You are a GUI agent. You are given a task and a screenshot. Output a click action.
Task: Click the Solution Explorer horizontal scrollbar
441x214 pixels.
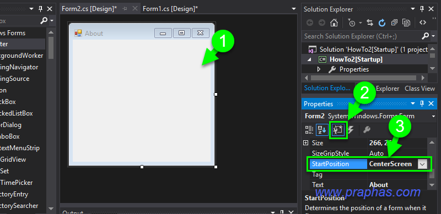point(363,78)
